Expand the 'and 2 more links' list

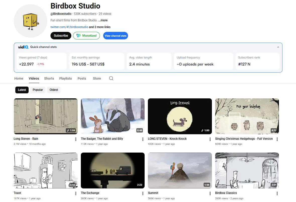(x=100, y=27)
